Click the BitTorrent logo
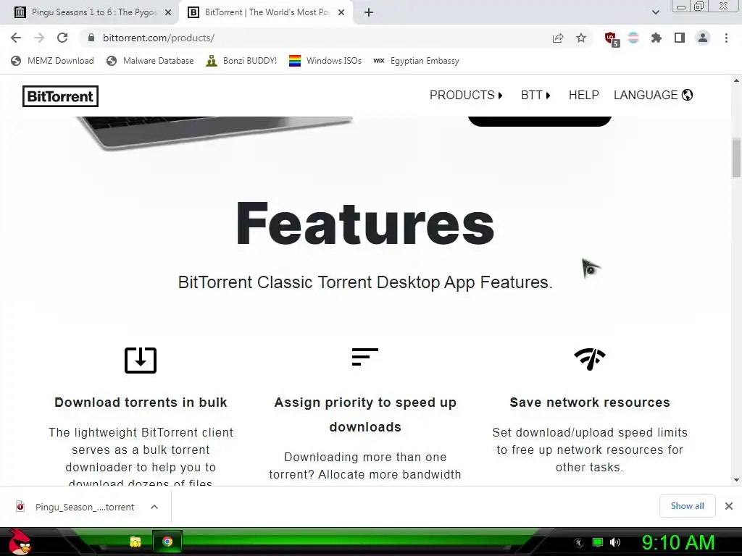This screenshot has width=742, height=556. 61,96
